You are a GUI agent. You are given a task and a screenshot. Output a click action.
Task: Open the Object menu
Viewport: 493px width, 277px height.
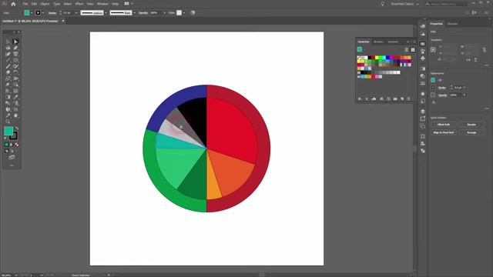tap(45, 4)
